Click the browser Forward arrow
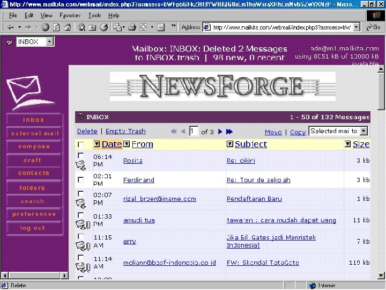Image resolution: width=386 pixels, height=290 pixels. click(28, 27)
